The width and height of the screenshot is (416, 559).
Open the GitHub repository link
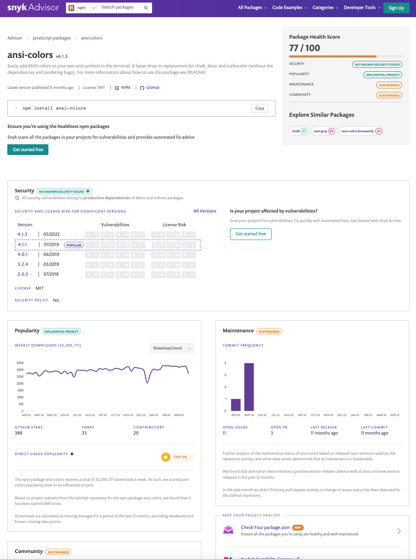point(153,88)
